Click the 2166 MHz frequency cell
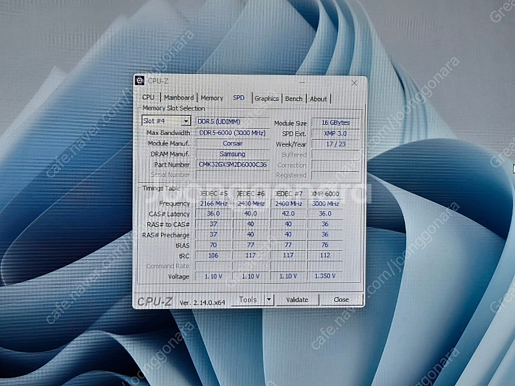The height and width of the screenshot is (386, 515). point(214,203)
